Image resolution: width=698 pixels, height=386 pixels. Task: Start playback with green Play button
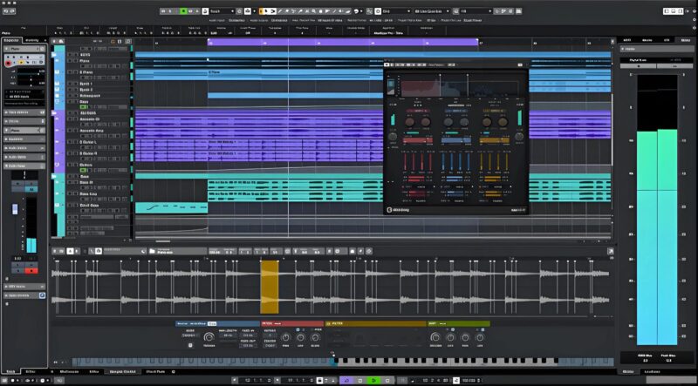[374, 381]
